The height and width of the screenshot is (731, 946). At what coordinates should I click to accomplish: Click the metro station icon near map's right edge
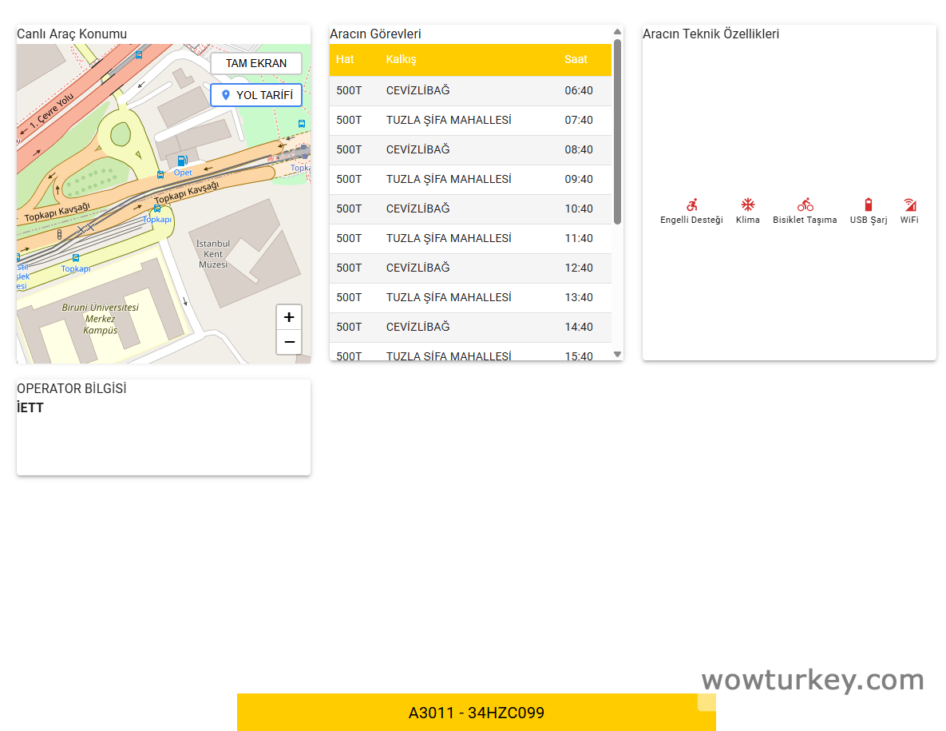pyautogui.click(x=300, y=124)
